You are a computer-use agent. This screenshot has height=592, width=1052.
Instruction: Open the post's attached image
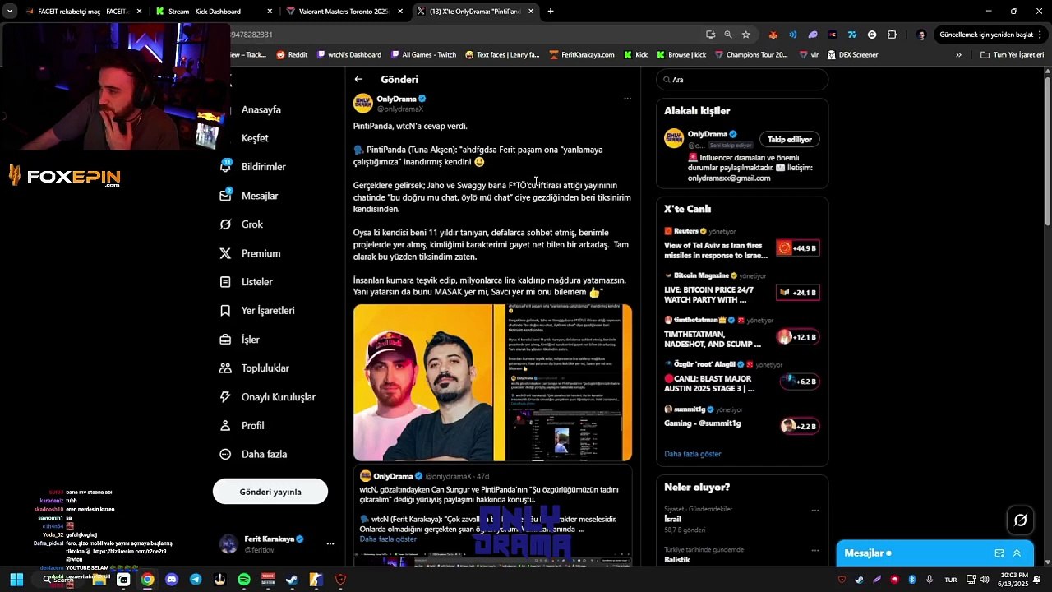click(x=493, y=382)
